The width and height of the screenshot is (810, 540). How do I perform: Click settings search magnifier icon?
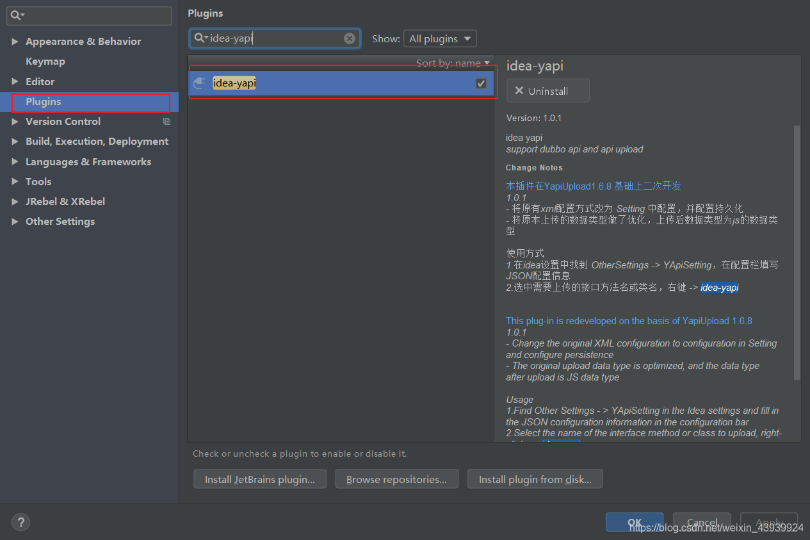[x=17, y=15]
